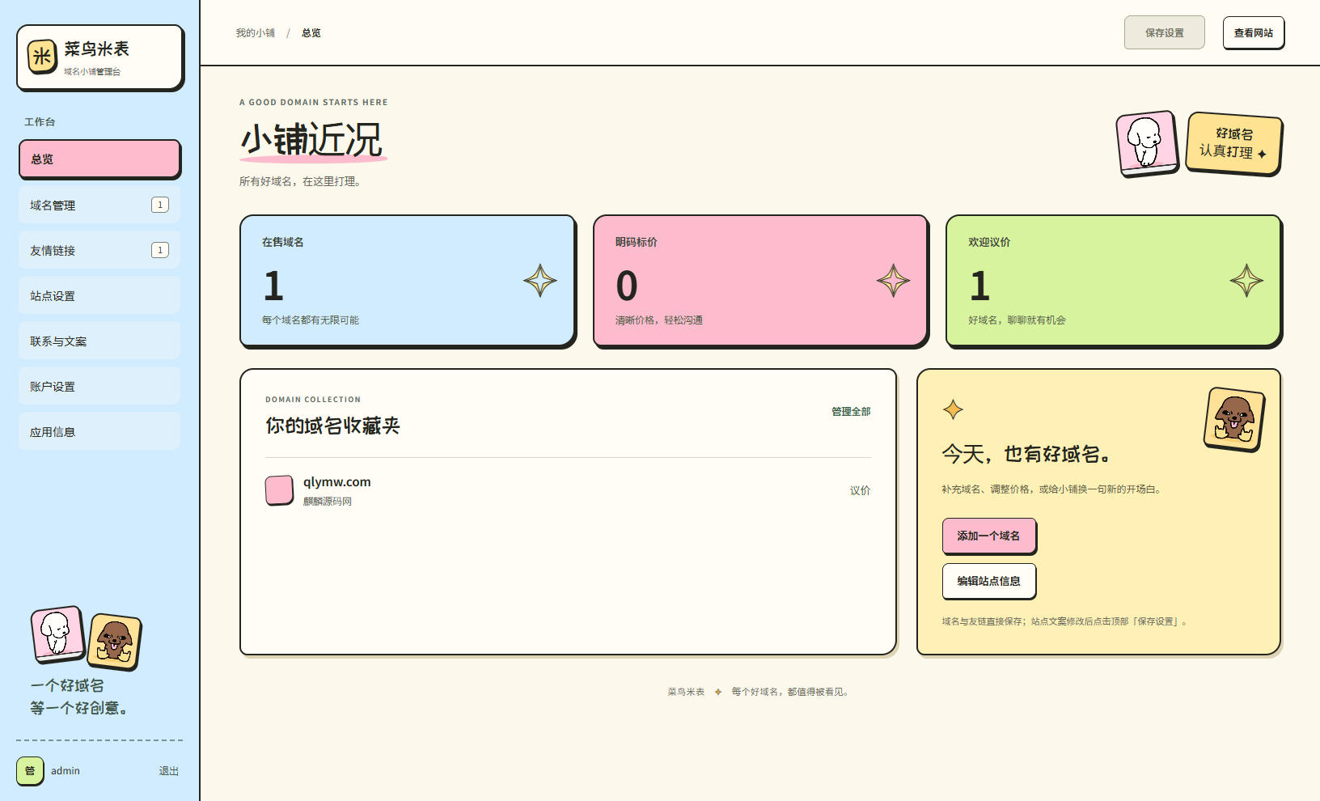Click the 总览 breadcrumb item
This screenshot has width=1320, height=801.
pos(311,33)
